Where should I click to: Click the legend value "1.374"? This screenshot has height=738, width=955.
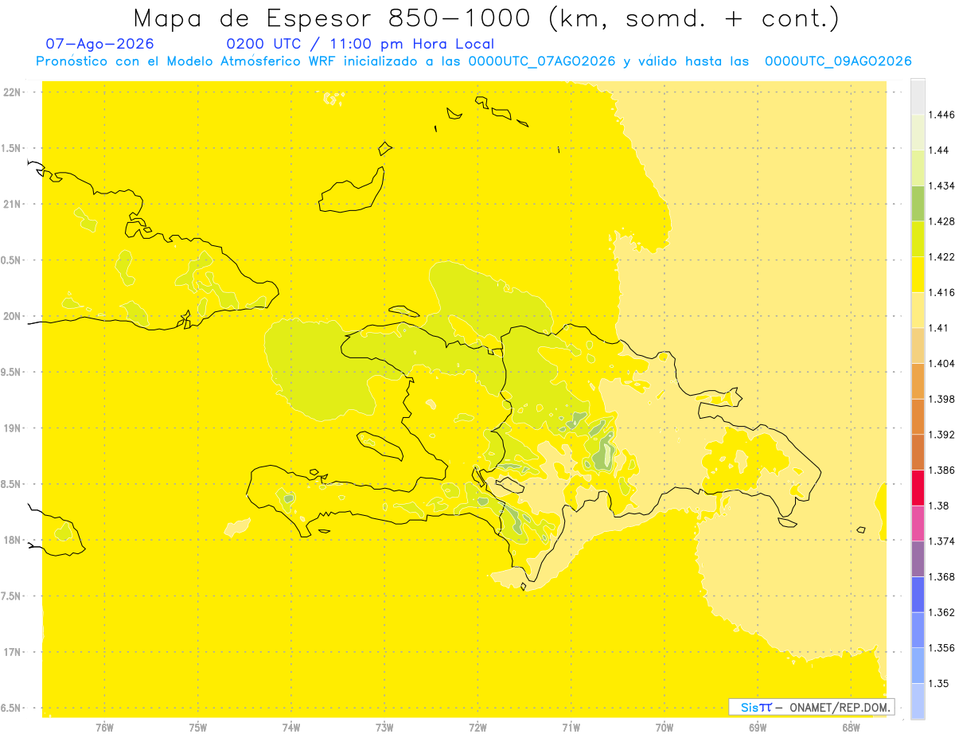(942, 541)
